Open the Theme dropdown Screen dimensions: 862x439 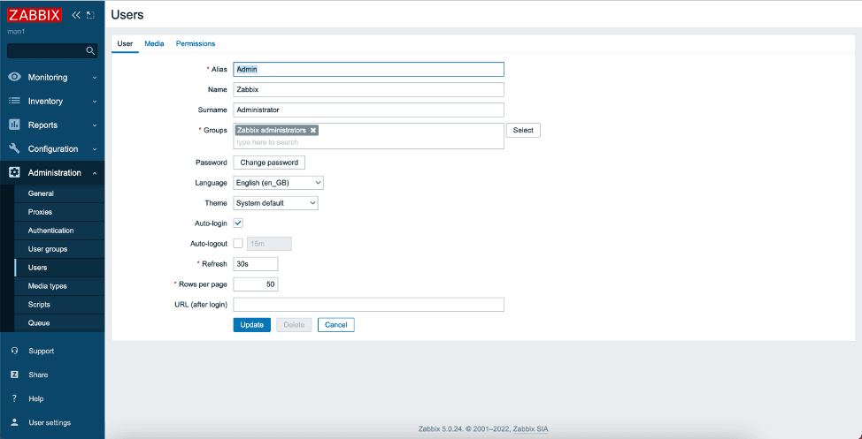click(275, 203)
